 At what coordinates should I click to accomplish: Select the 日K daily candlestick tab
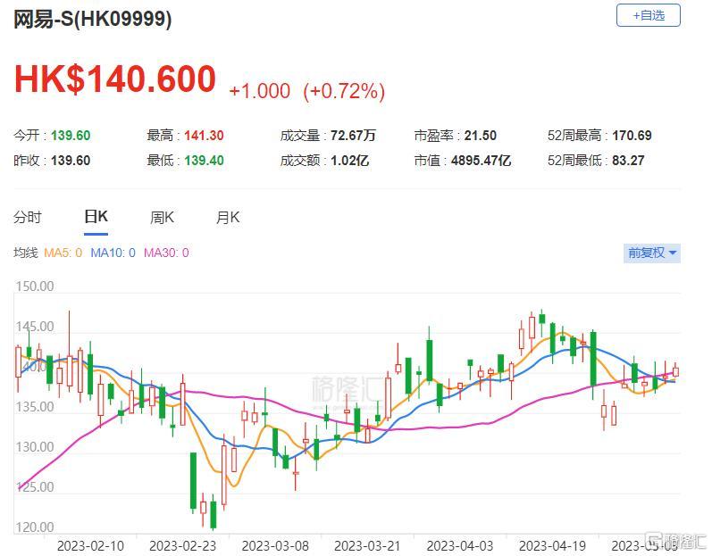pyautogui.click(x=96, y=216)
